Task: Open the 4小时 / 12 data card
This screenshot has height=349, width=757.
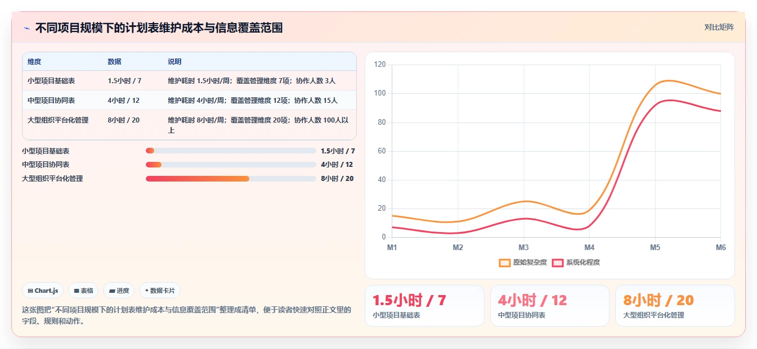Action: tap(549, 306)
